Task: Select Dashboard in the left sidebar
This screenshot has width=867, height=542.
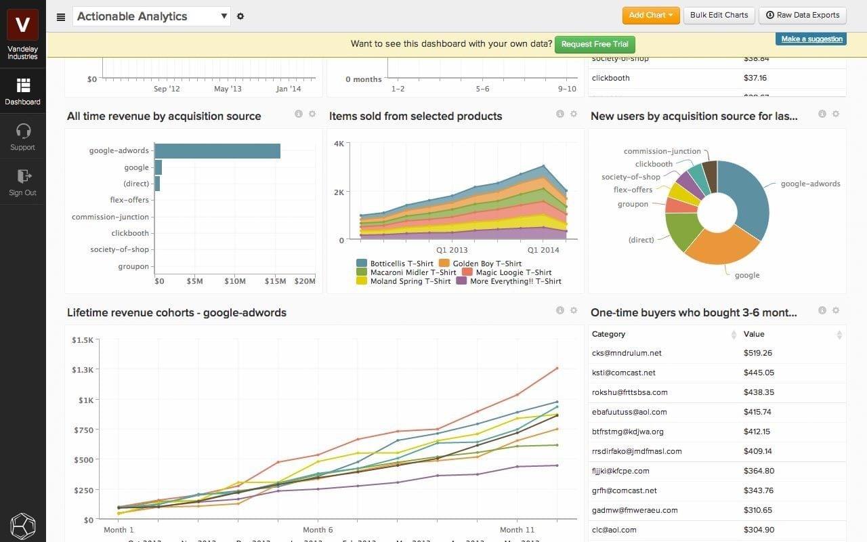Action: tap(22, 91)
